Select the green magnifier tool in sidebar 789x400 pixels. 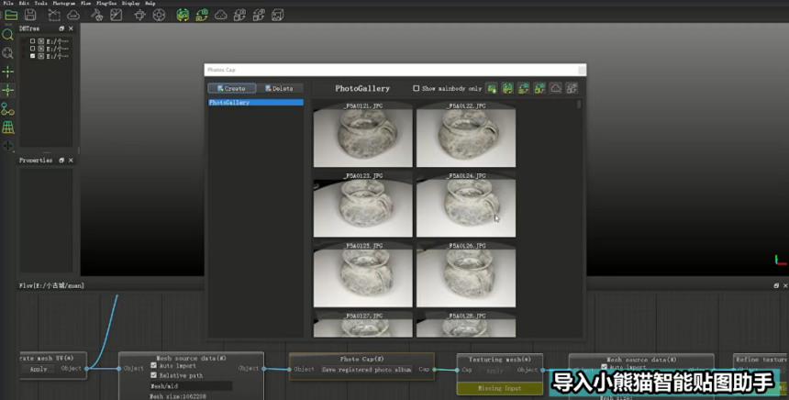click(x=7, y=34)
